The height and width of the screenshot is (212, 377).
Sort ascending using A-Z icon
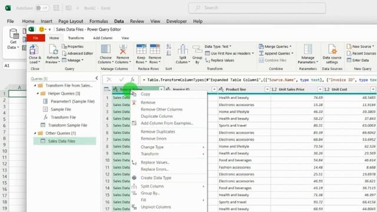click(168, 47)
